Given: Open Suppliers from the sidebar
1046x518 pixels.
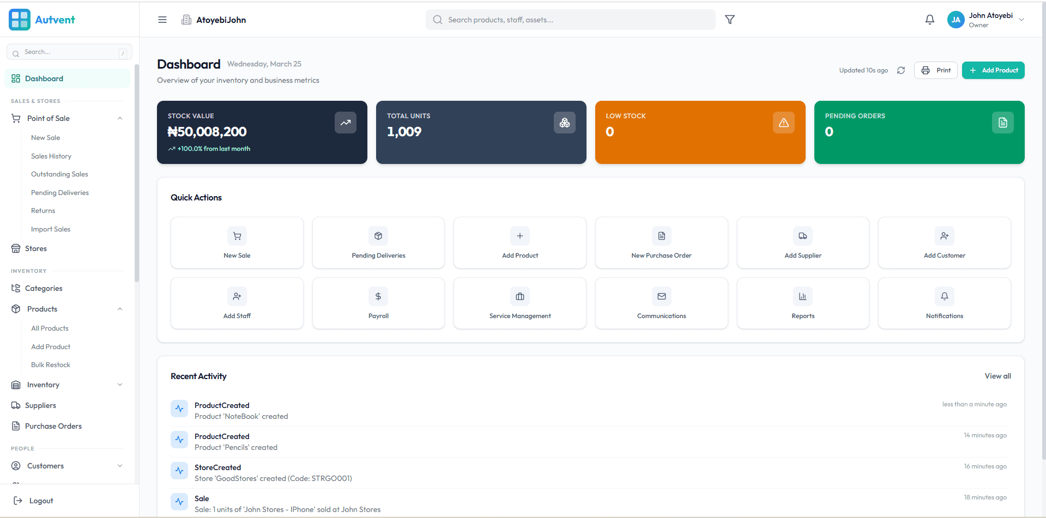Looking at the screenshot, I should click(40, 405).
